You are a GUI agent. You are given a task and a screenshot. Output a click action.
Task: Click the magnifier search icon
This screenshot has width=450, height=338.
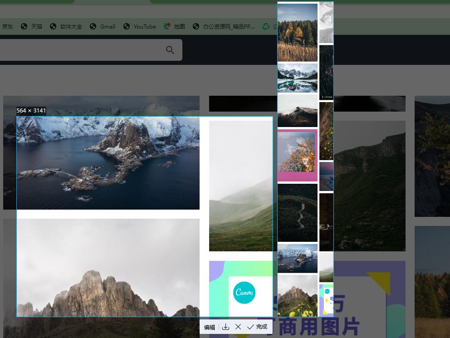point(170,50)
